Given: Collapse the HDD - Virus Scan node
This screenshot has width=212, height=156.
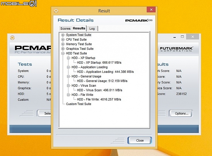Looking at the screenshot, I should (68, 86).
